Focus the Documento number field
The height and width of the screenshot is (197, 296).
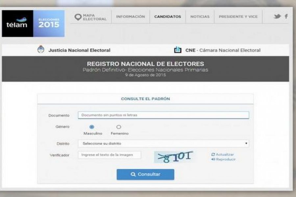[163, 115]
